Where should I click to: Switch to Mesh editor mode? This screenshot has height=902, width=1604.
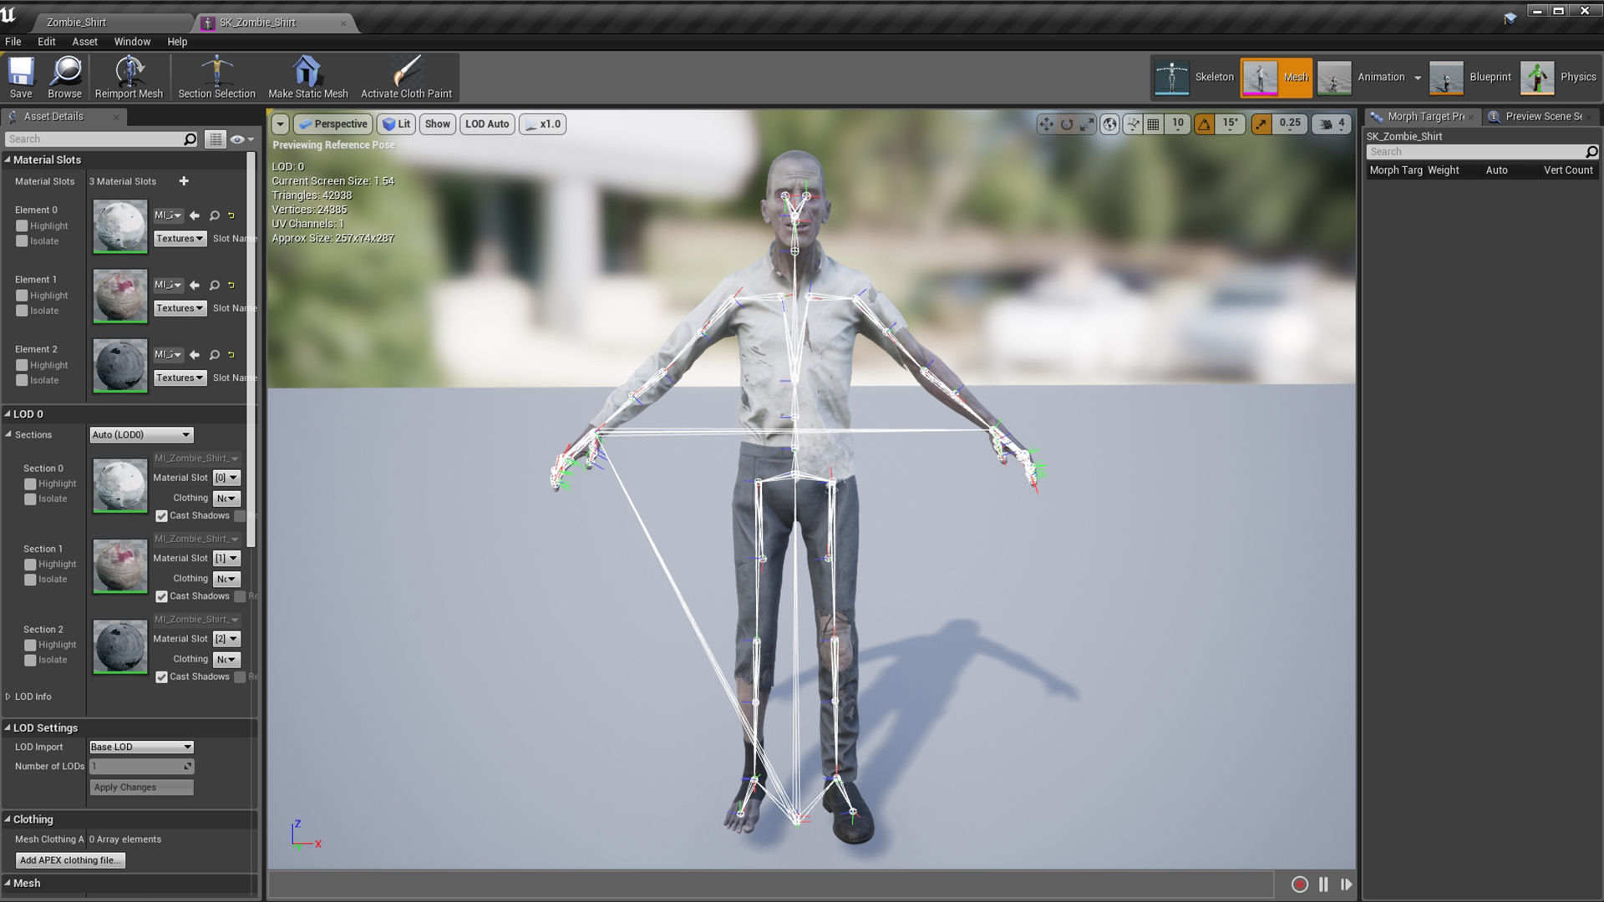[1277, 77]
